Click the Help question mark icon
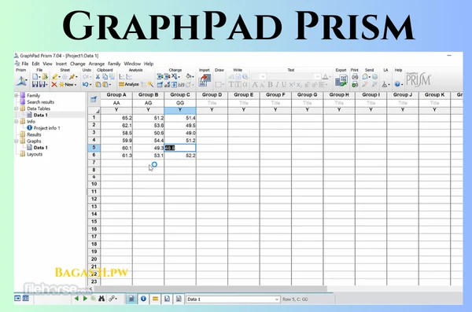Viewport: 472px width, 312px height. coord(397,84)
